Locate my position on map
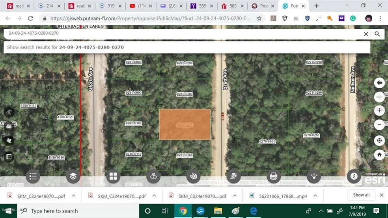The image size is (388, 218). [379, 140]
